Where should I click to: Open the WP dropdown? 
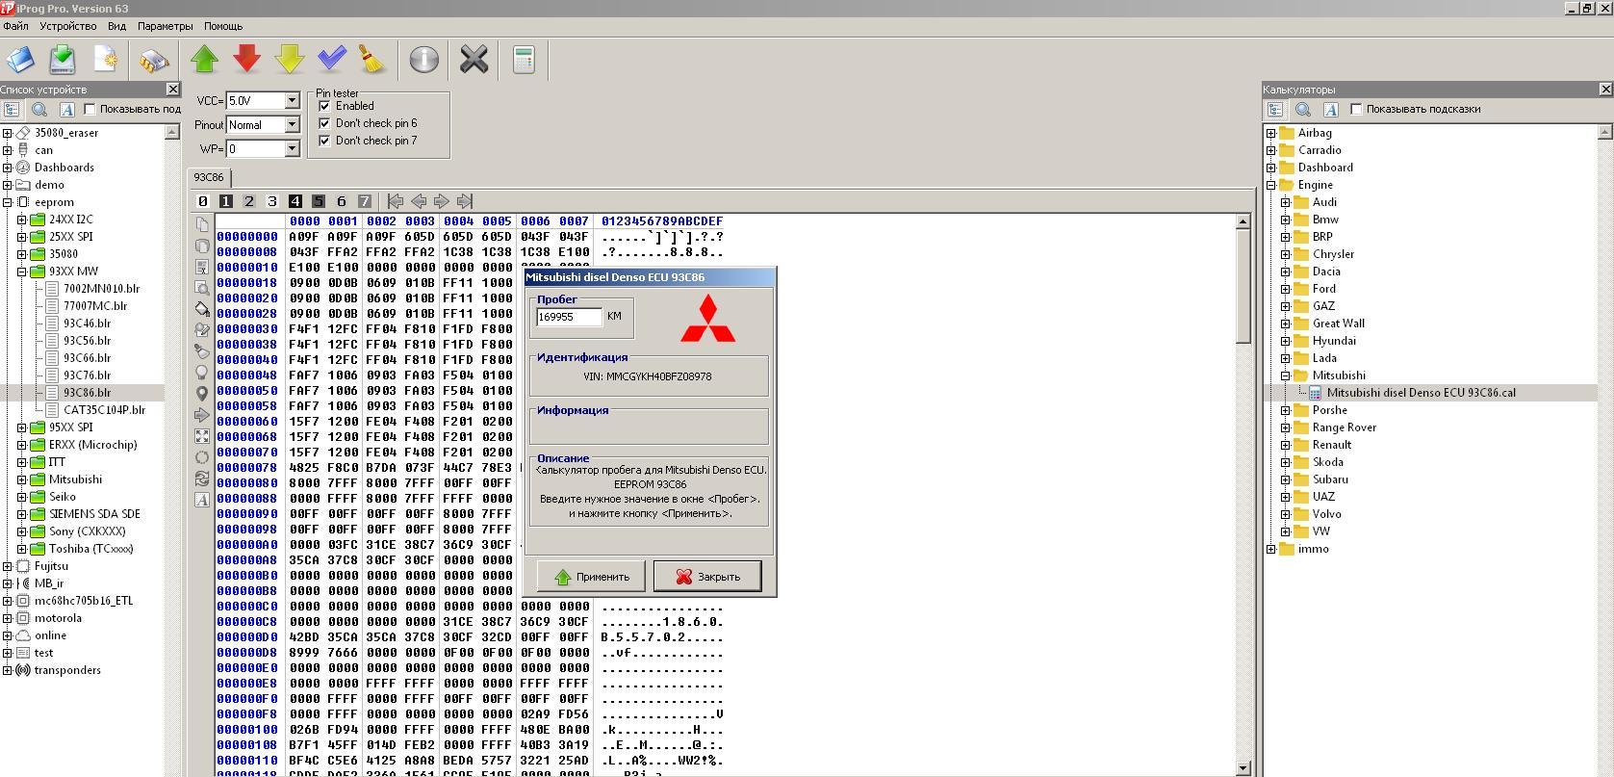(x=291, y=149)
